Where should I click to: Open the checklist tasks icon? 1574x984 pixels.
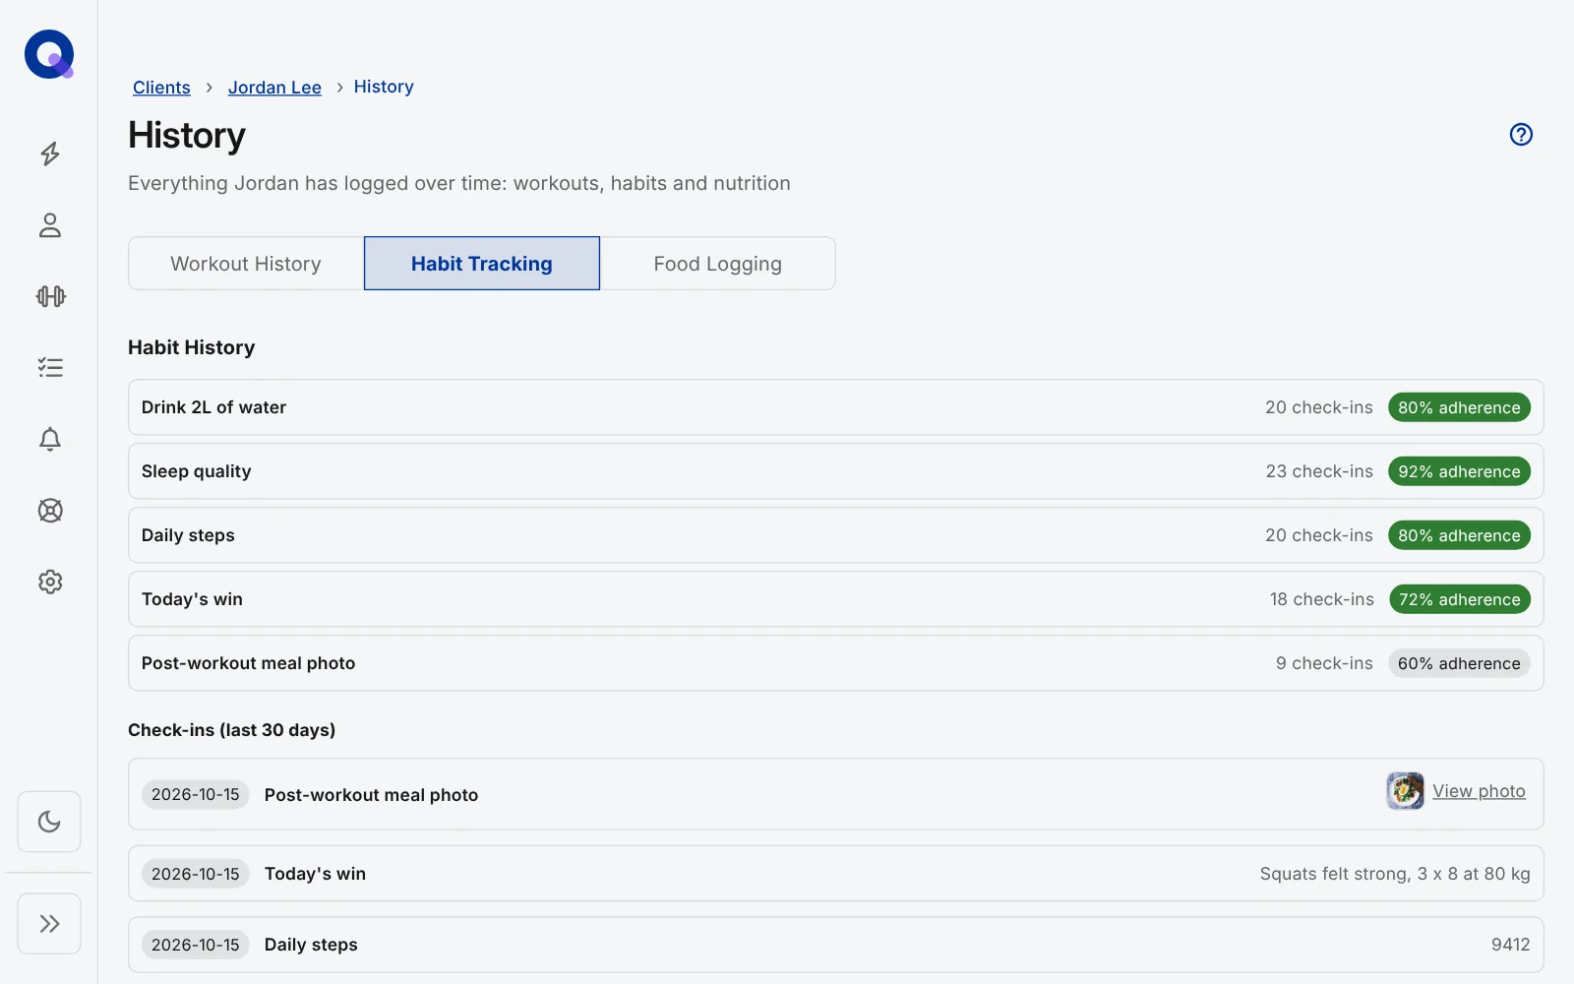[x=50, y=368]
